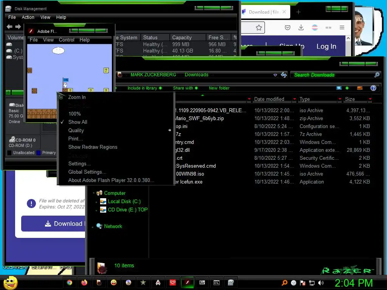
Task: Open the 7-Zip taskbar icon
Action: (202, 282)
